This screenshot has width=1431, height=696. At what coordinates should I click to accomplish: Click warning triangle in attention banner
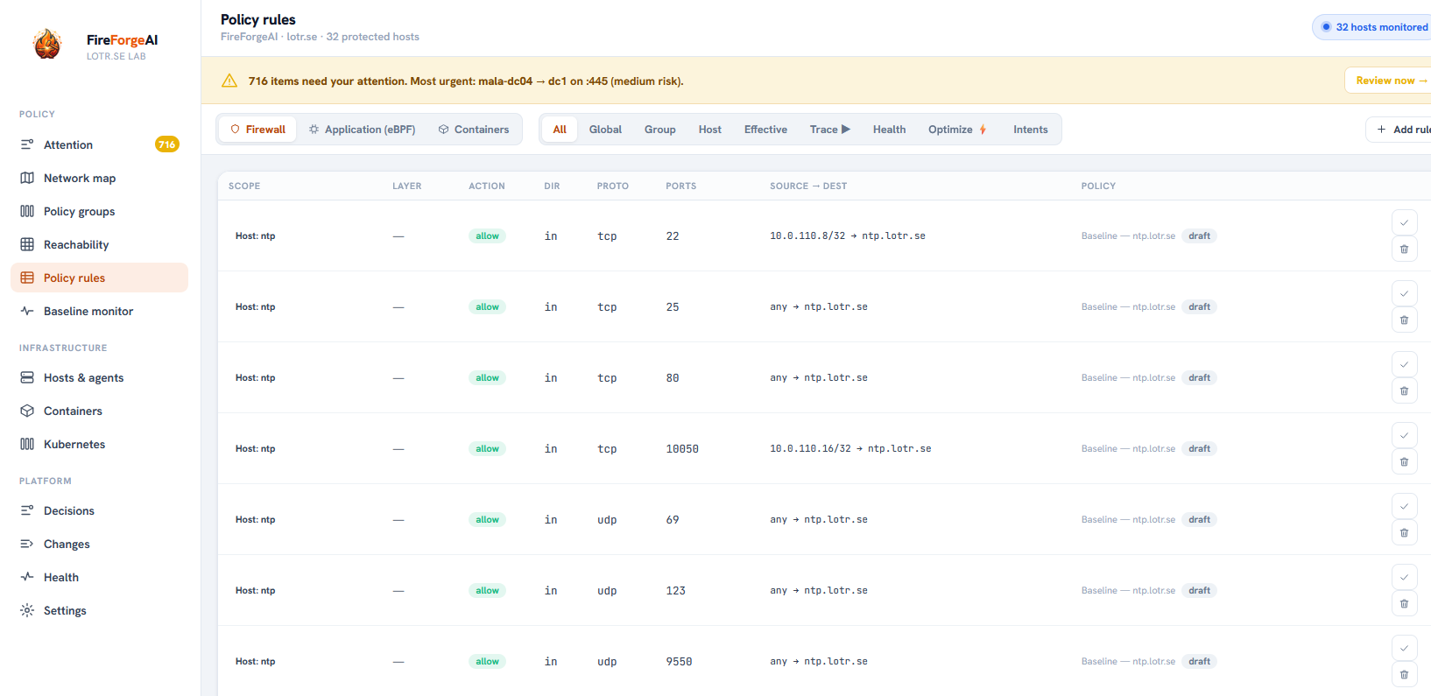(229, 81)
